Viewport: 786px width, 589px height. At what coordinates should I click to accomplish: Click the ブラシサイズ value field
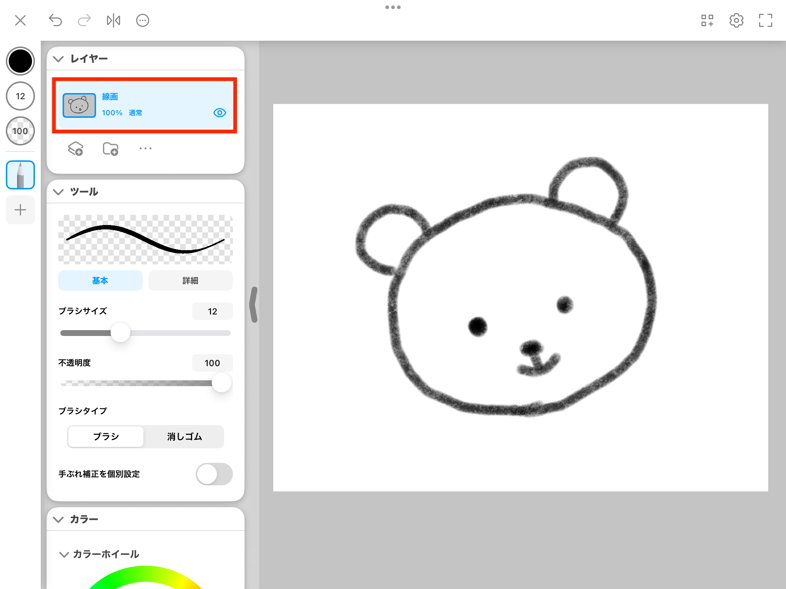pos(213,311)
